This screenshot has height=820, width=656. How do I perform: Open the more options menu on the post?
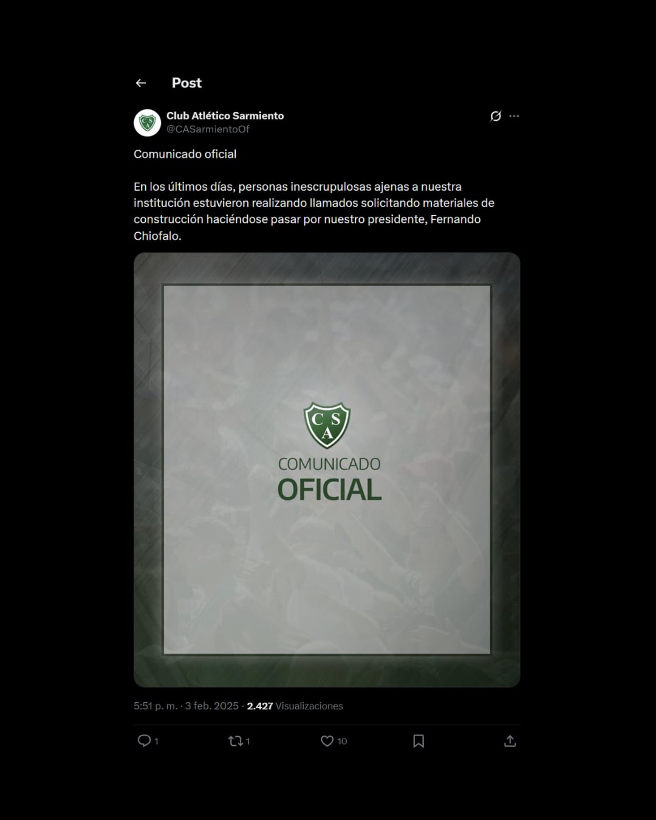click(x=514, y=116)
